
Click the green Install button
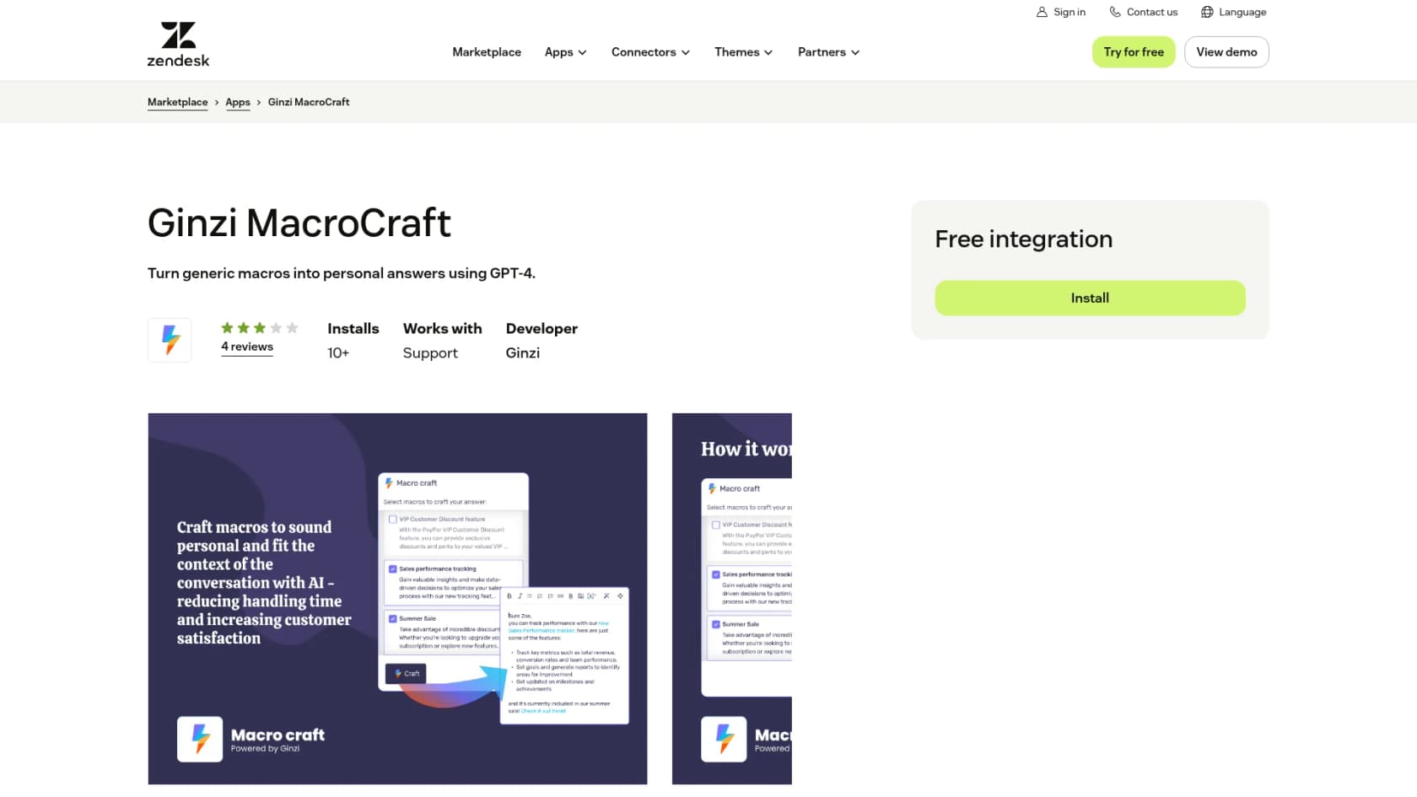1090,298
